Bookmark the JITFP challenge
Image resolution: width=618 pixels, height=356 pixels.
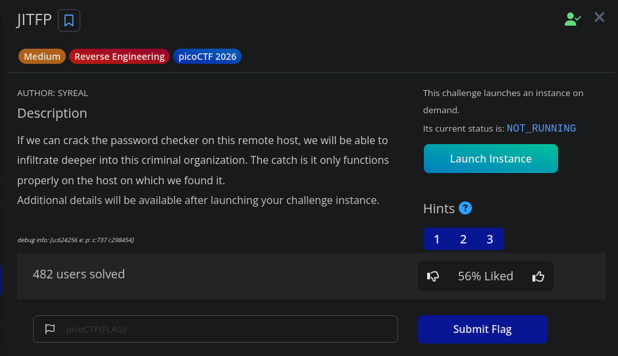[69, 20]
